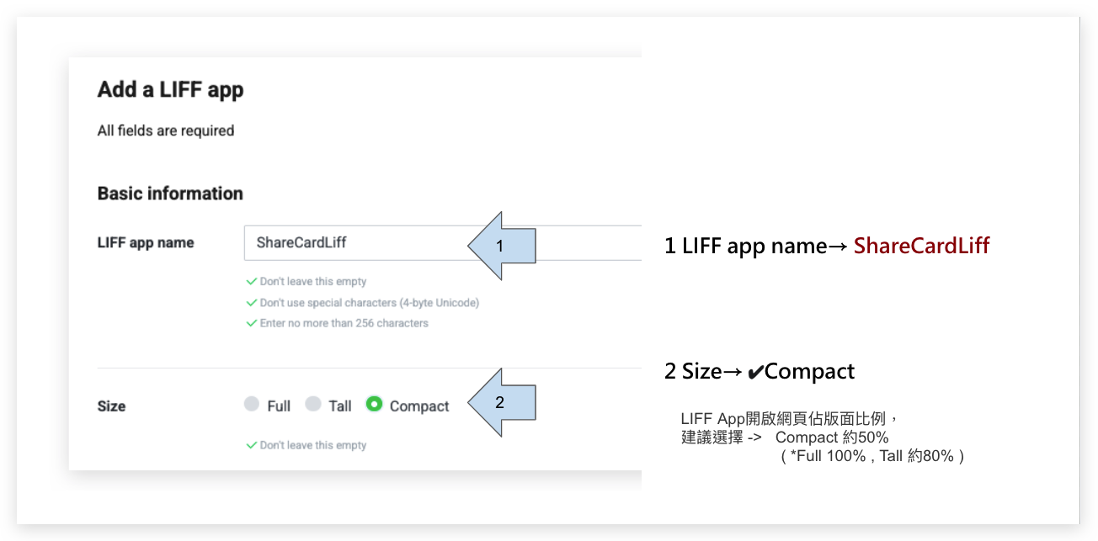Screen dimensions: 1098x541
Task: Click the "All fields are required" text
Action: 166,130
